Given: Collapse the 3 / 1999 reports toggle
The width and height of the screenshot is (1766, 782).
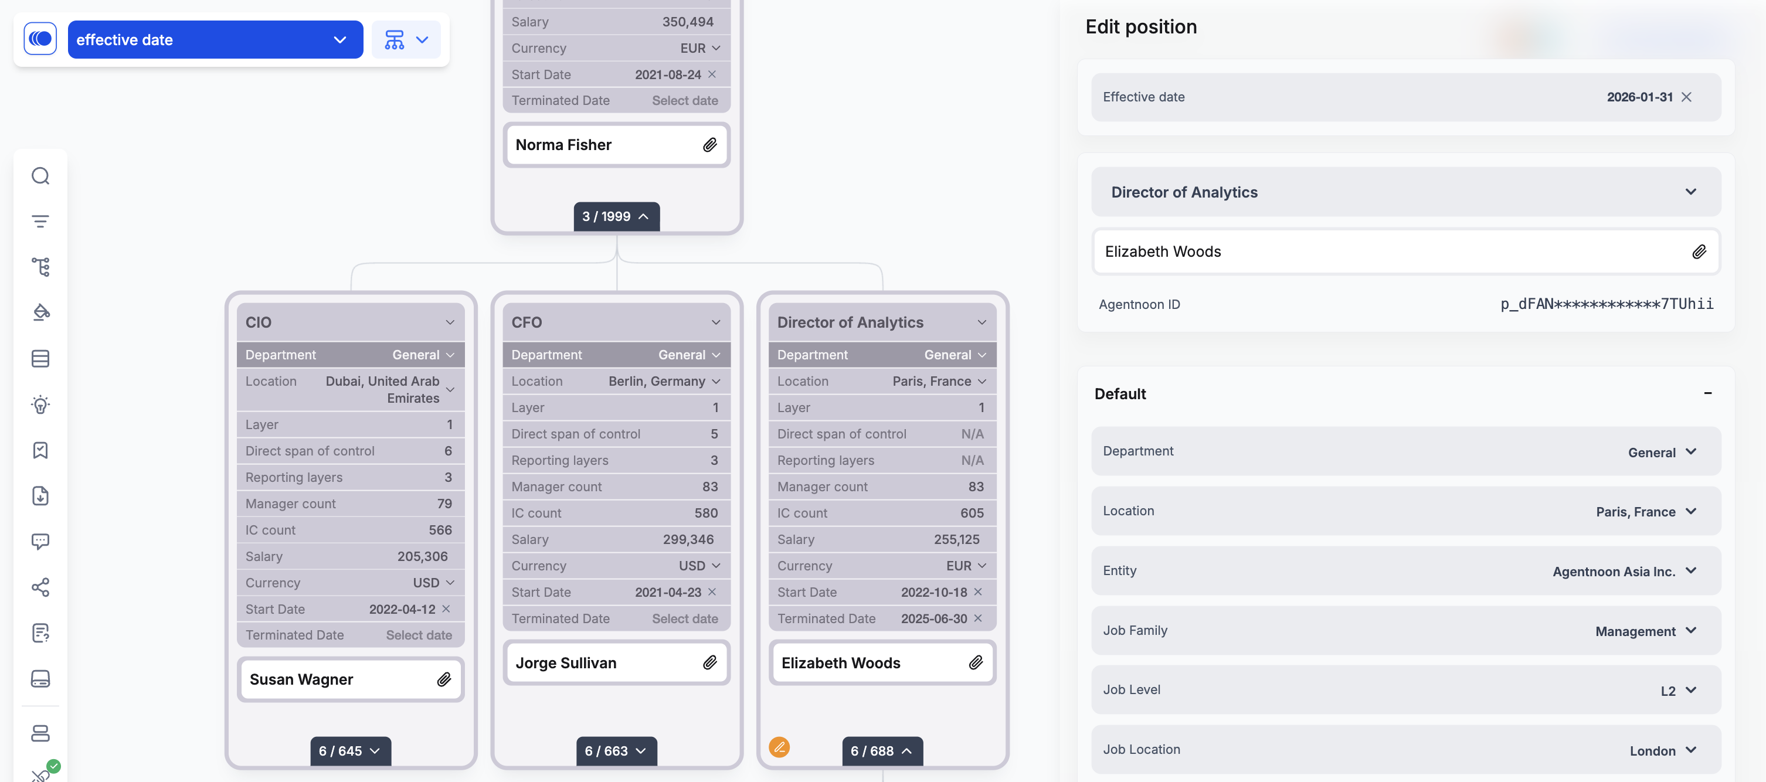Looking at the screenshot, I should (x=616, y=216).
